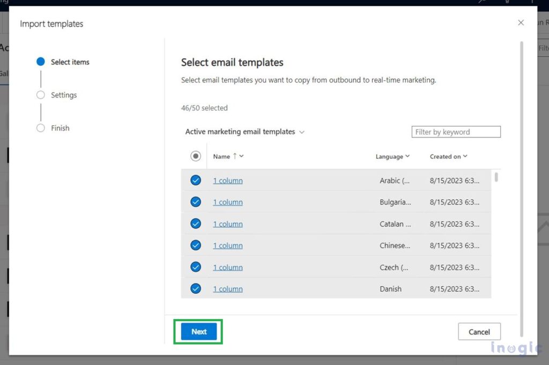Screen dimensions: 549x365
Task: Uncheck the Danish 1 column row
Action: [196, 289]
